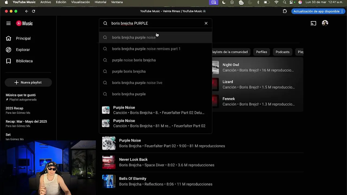This screenshot has height=195, width=347.
Task: Play Purple Noise 9:00 result thumbnail
Action: click(109, 143)
